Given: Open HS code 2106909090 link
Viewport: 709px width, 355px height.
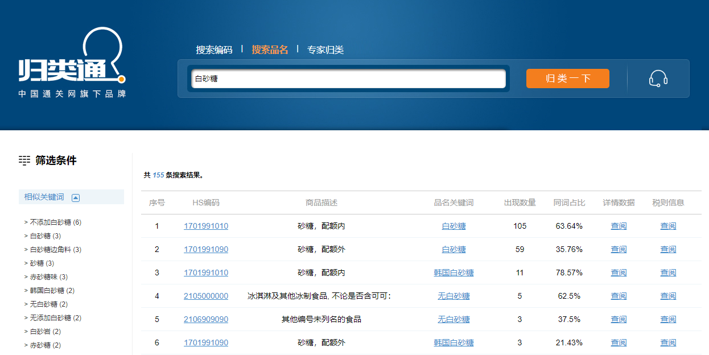Looking at the screenshot, I should 206,319.
